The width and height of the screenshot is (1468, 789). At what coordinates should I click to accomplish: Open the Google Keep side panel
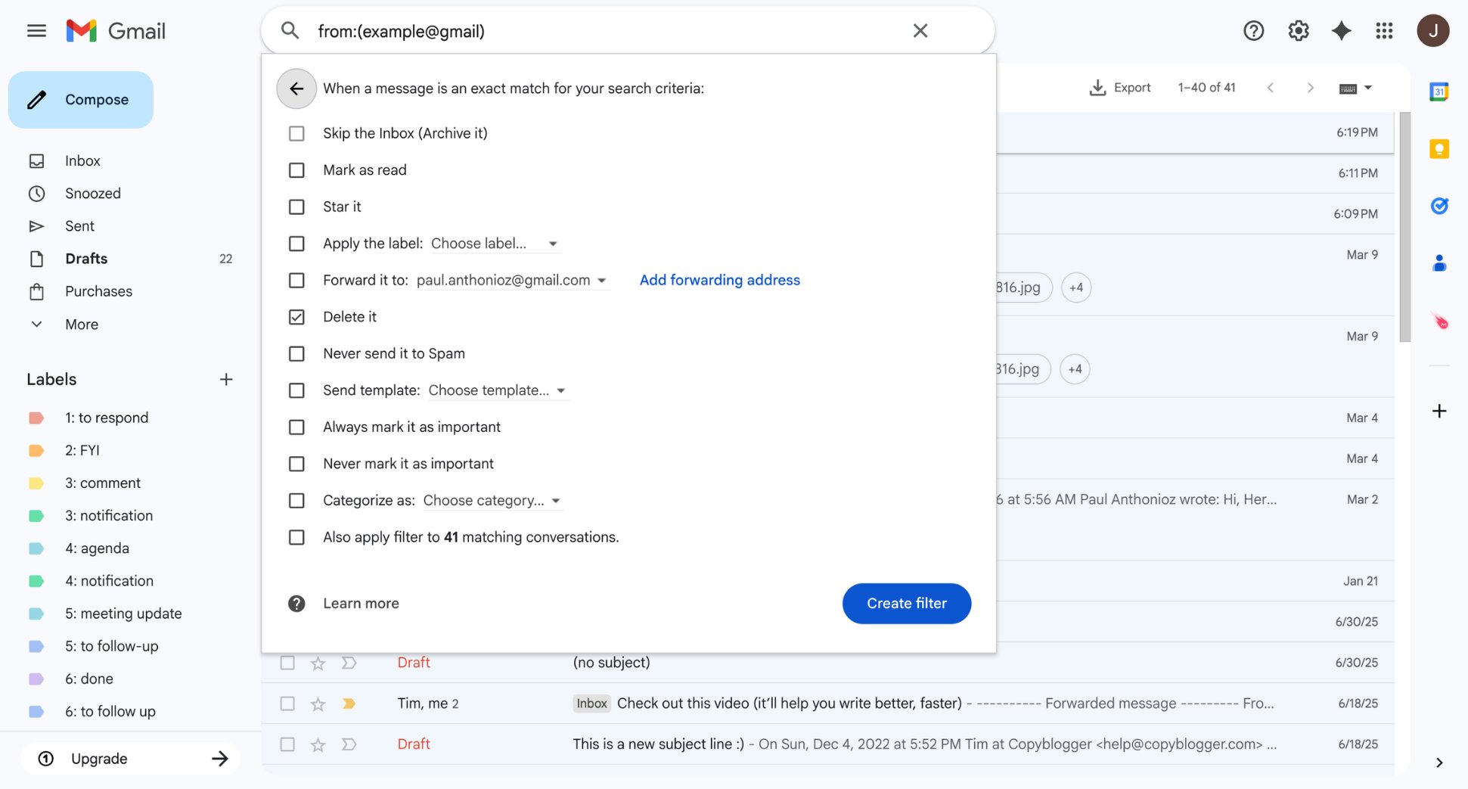(1439, 149)
